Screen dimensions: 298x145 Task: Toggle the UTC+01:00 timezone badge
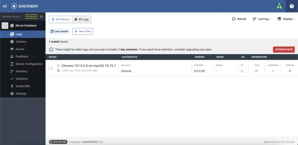[58, 142]
